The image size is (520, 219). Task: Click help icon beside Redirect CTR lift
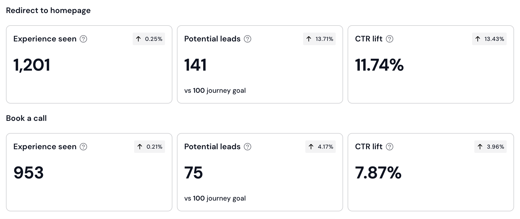point(390,39)
